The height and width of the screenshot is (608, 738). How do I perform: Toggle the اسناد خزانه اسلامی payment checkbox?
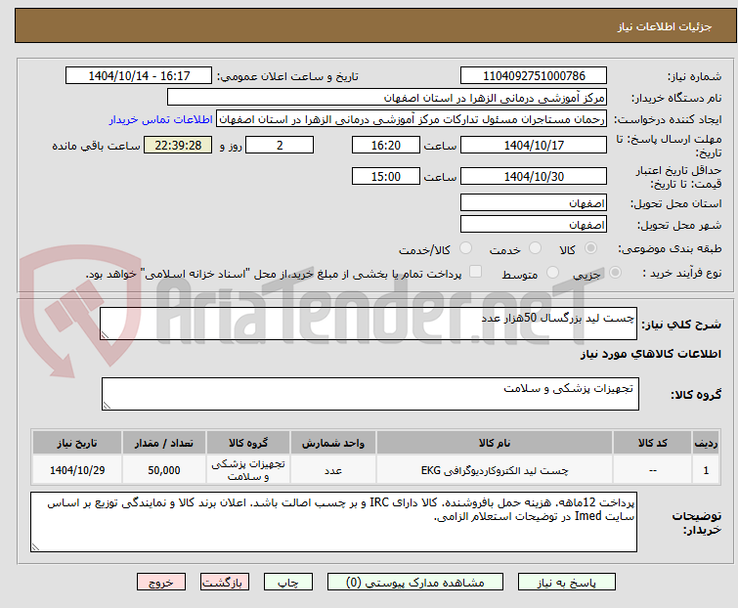(x=475, y=272)
